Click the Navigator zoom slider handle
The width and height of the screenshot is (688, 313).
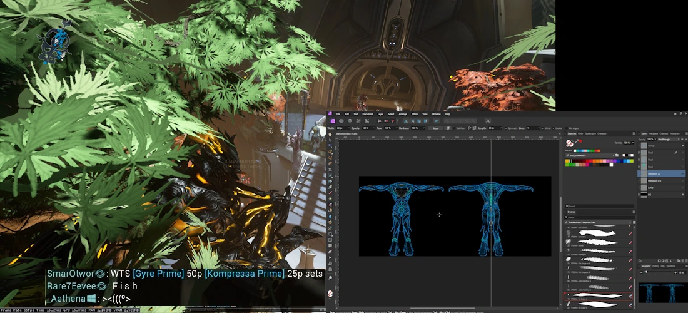click(646, 272)
